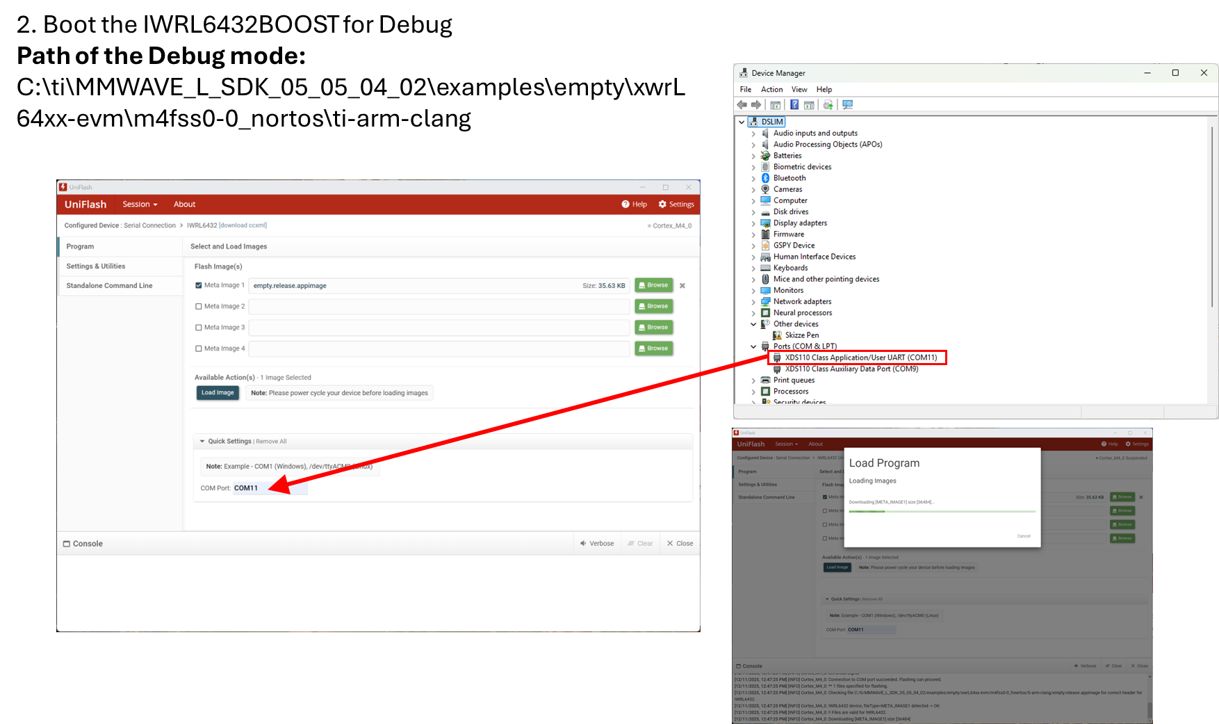Open the Action menu in Device Manager
Image resolution: width=1219 pixels, height=724 pixels.
tap(771, 90)
